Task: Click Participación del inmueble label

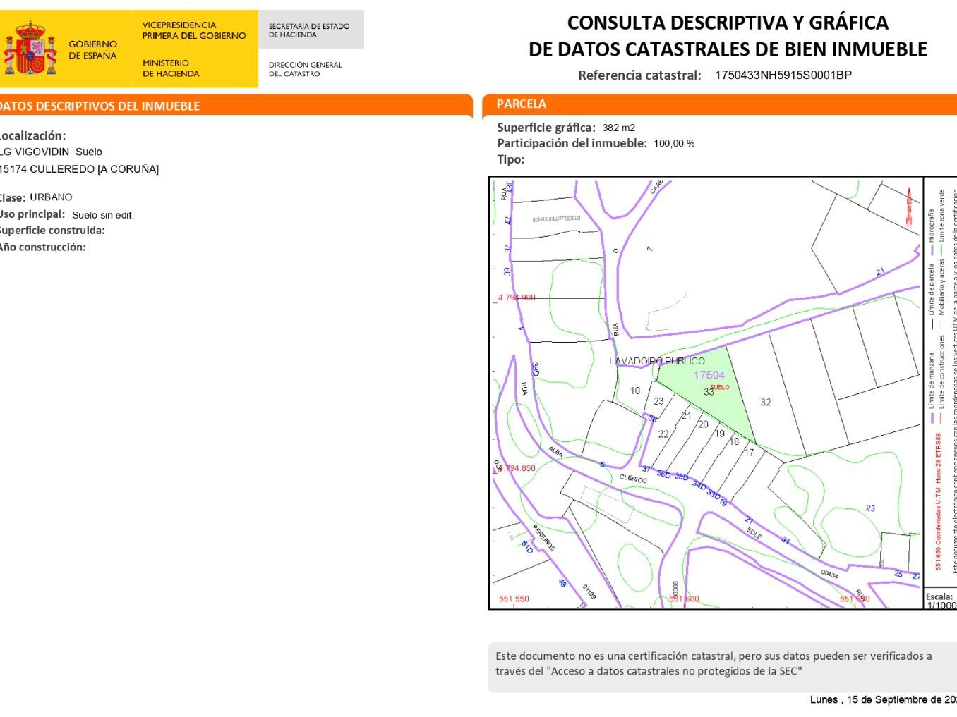Action: click(x=572, y=143)
